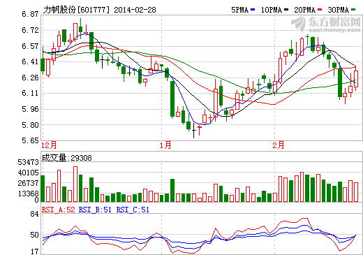Viewport: 363px width, 255px height.
Task: Click the RSI_A:52 indicator label
Action: (59, 210)
